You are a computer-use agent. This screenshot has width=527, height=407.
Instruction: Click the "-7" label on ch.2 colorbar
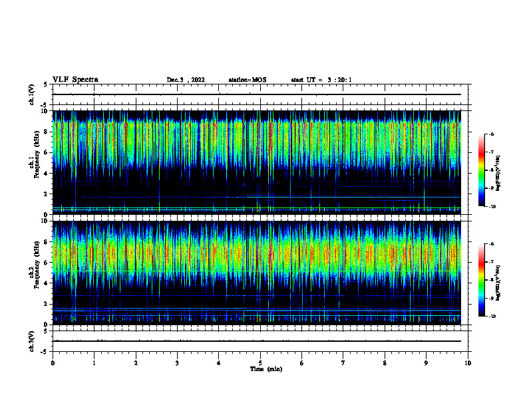click(x=491, y=262)
